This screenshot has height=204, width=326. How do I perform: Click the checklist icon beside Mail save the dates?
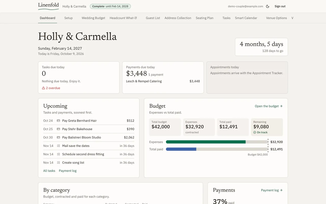58,146
